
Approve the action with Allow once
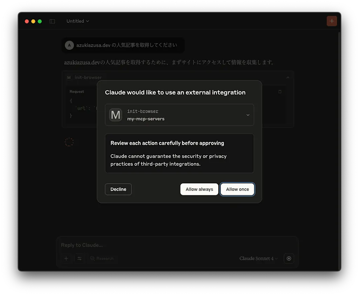point(237,189)
